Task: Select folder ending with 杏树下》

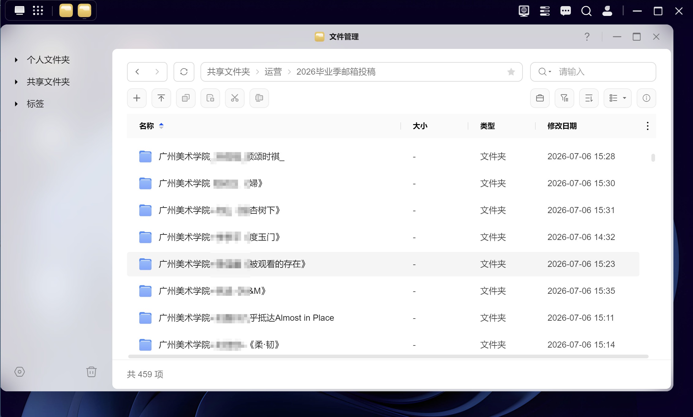Action: (x=383, y=210)
